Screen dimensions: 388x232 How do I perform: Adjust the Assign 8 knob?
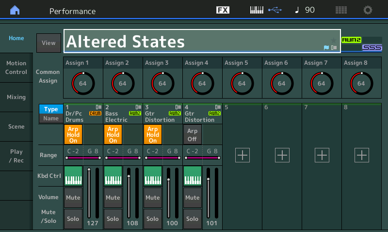(x=361, y=84)
